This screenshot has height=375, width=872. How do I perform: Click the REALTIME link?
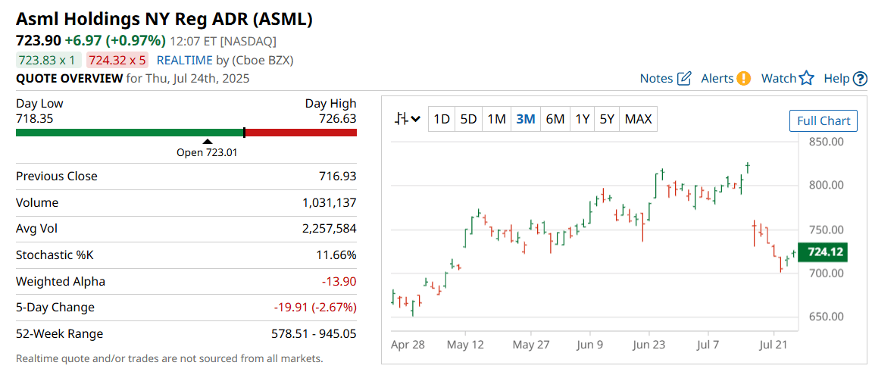click(185, 60)
